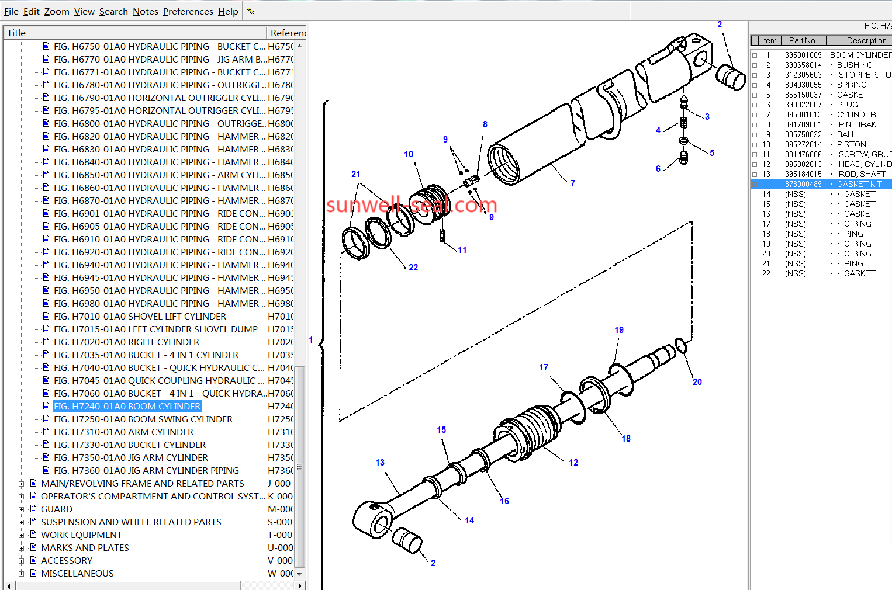Expand the MAIN/REVOLVING FRAME AND RELATED PARTS node
The image size is (892, 590).
[22, 484]
